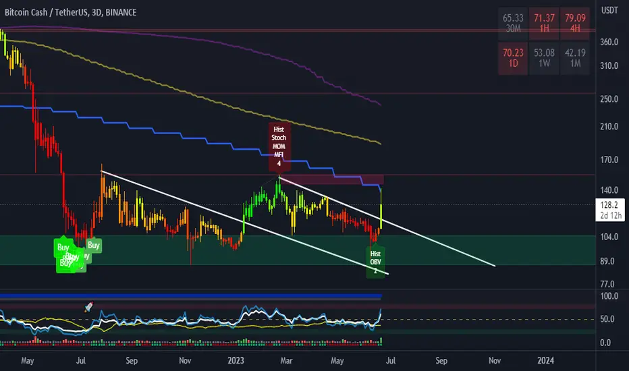Click the rocket icon above the oscillator
The image size is (629, 371).
coord(88,307)
